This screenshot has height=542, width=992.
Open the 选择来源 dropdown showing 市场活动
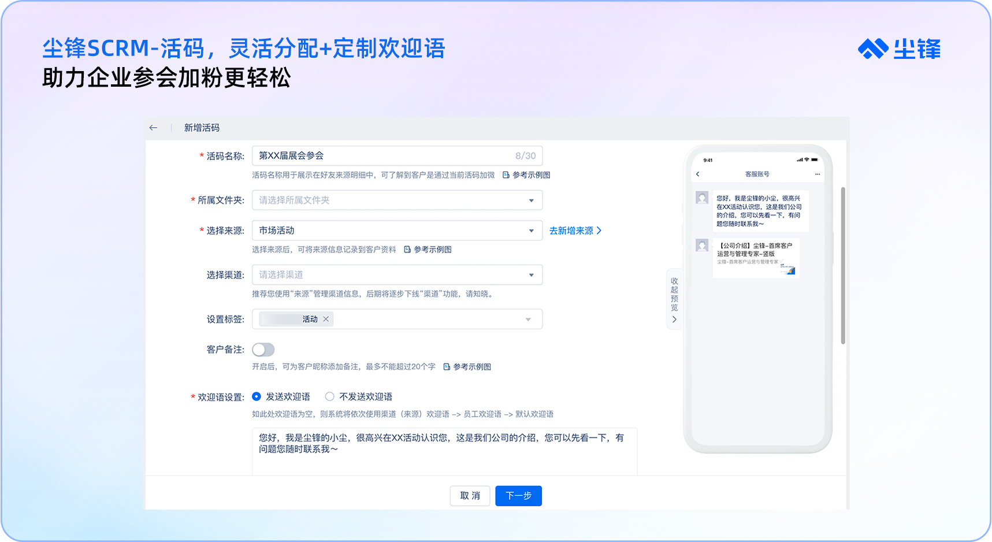point(397,231)
